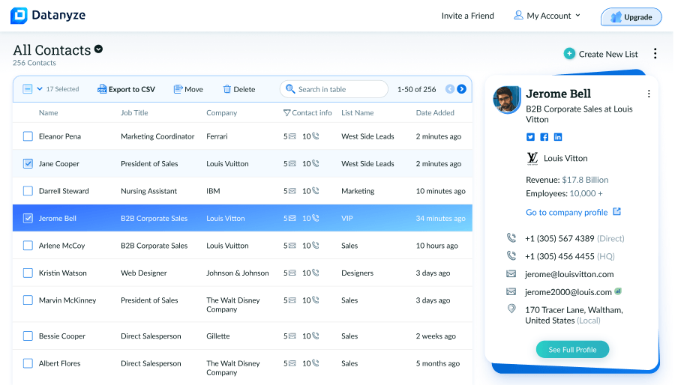Viewport: 684px width, 385px height.
Task: Open Go to company profile link
Action: coord(567,212)
